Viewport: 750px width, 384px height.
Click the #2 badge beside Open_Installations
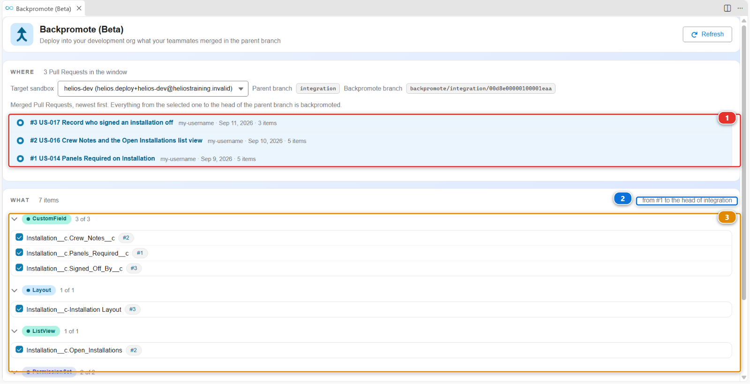tap(134, 350)
